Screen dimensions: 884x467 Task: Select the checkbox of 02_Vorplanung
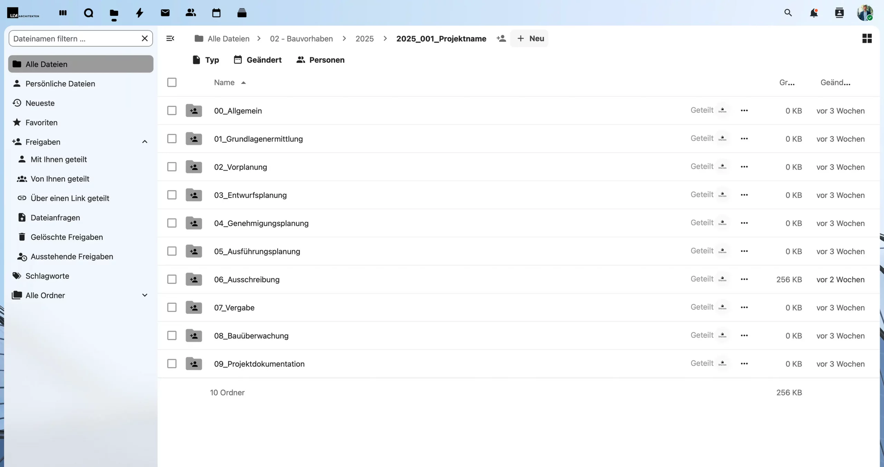click(172, 166)
